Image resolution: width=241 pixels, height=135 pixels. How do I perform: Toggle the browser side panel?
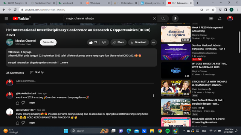[226, 10]
